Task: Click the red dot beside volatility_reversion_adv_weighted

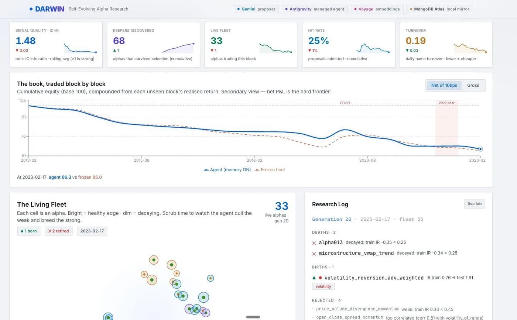Action: pyautogui.click(x=320, y=278)
